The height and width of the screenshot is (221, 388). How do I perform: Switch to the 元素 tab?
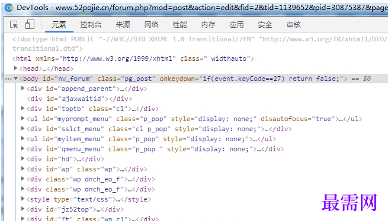tap(59, 25)
